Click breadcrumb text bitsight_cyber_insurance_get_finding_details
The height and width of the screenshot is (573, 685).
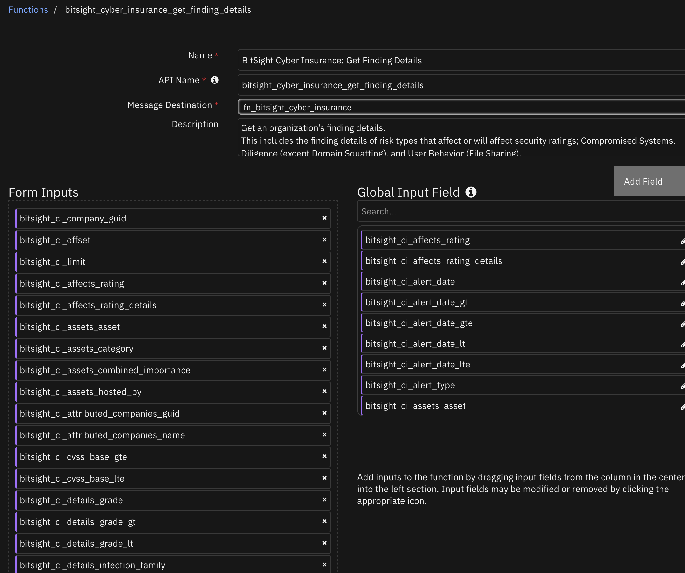[x=158, y=10]
